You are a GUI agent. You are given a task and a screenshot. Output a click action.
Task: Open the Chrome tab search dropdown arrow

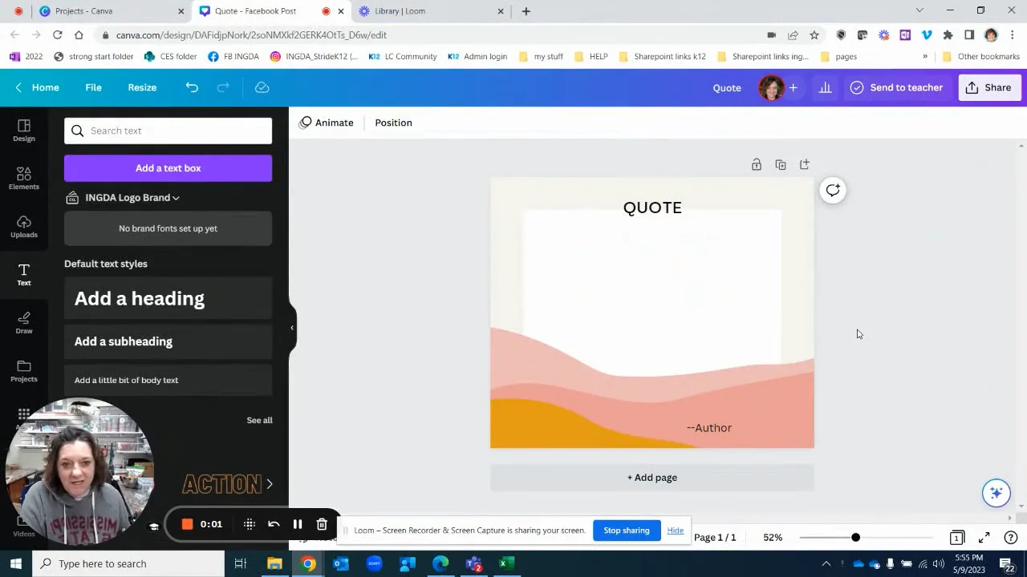click(919, 11)
